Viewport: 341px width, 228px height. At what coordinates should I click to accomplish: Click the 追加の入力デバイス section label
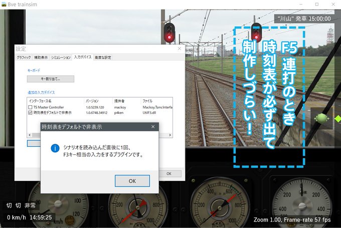tap(41, 92)
